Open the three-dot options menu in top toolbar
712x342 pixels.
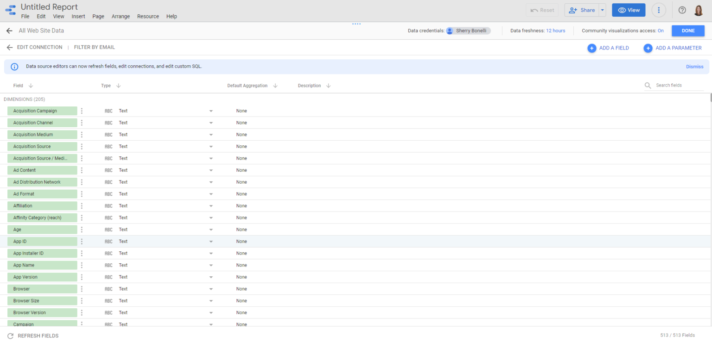(x=659, y=10)
